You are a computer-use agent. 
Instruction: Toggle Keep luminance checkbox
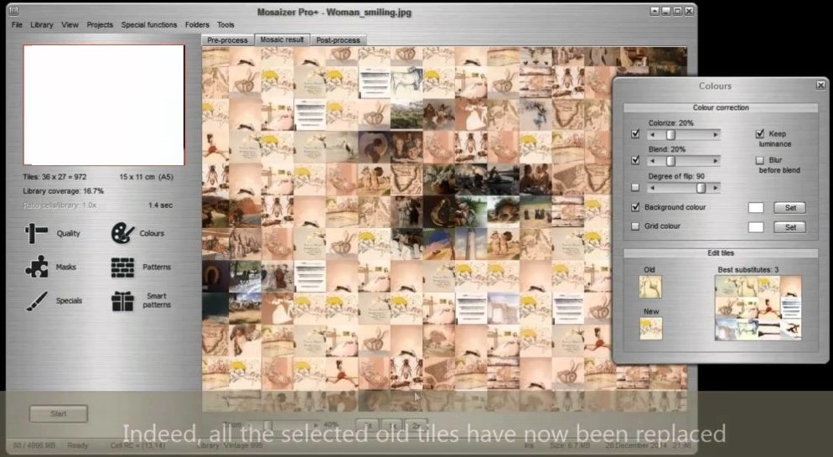[760, 133]
